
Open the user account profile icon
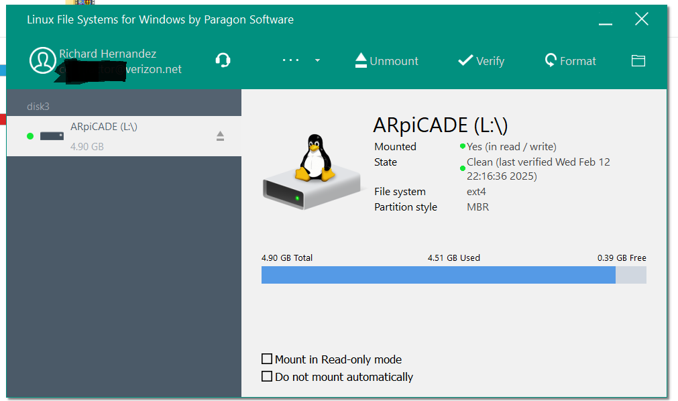42,60
